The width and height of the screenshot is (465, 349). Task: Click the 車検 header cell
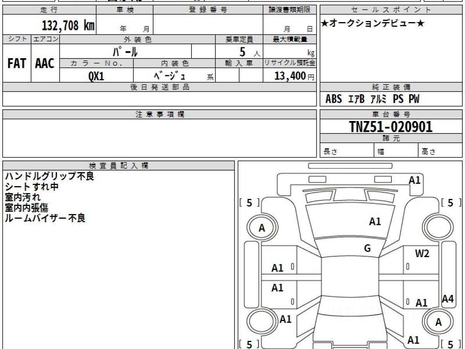[125, 10]
